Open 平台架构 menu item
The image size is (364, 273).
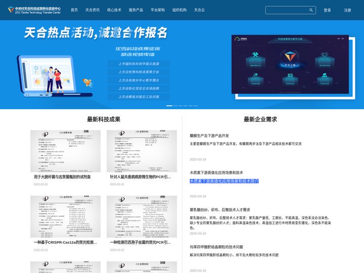[x=158, y=10]
